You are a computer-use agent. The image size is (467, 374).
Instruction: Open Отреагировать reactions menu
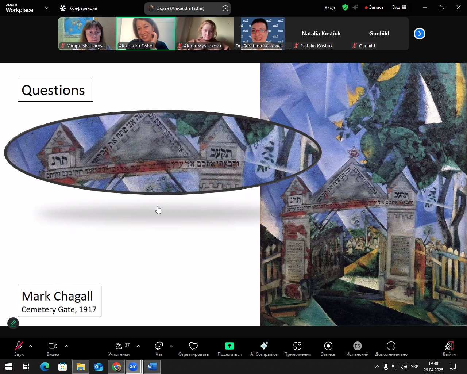click(193, 349)
